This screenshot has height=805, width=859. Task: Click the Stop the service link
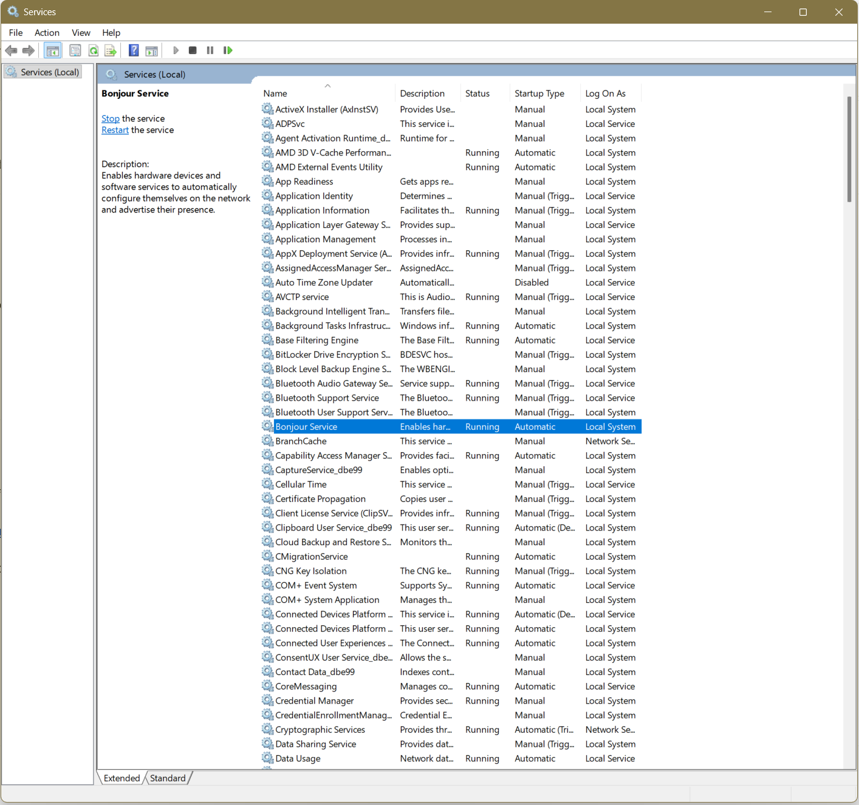coord(110,119)
